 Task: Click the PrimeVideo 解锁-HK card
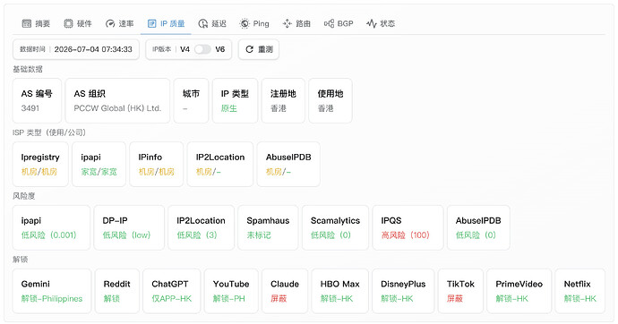pyautogui.click(x=519, y=291)
